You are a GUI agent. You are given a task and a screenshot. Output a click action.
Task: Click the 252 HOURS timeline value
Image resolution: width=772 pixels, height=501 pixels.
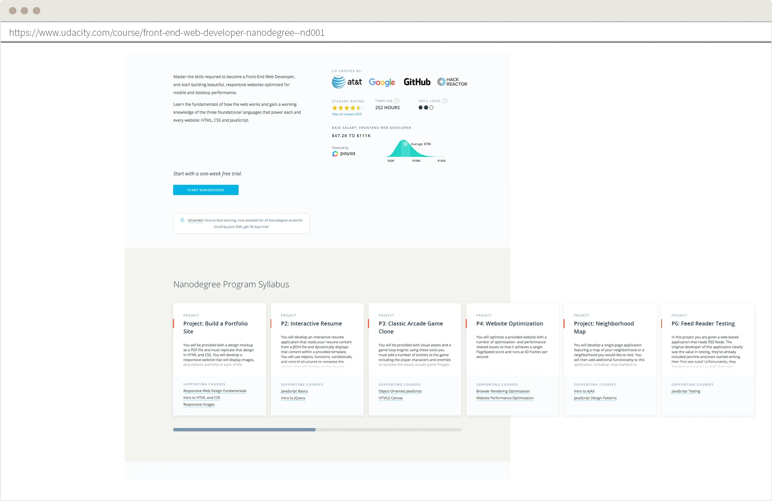click(x=387, y=108)
